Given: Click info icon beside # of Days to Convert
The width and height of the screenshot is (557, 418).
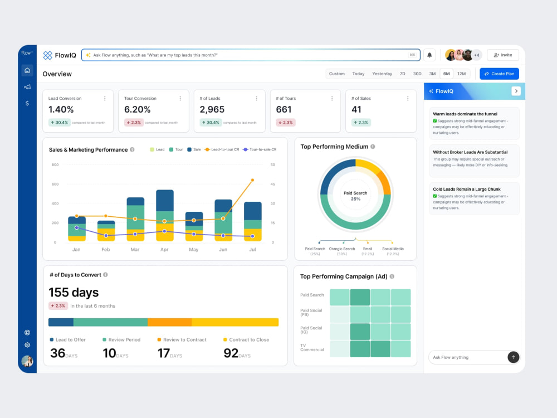Looking at the screenshot, I should (x=105, y=275).
